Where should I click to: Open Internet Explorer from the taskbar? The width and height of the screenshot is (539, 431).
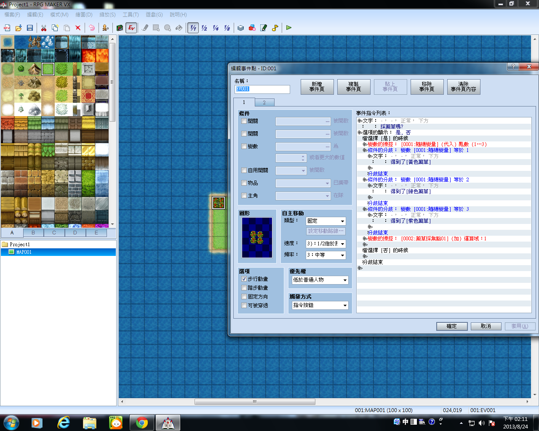point(64,423)
